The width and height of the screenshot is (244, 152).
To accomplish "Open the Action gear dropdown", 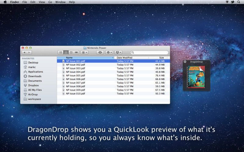I will click(109, 53).
